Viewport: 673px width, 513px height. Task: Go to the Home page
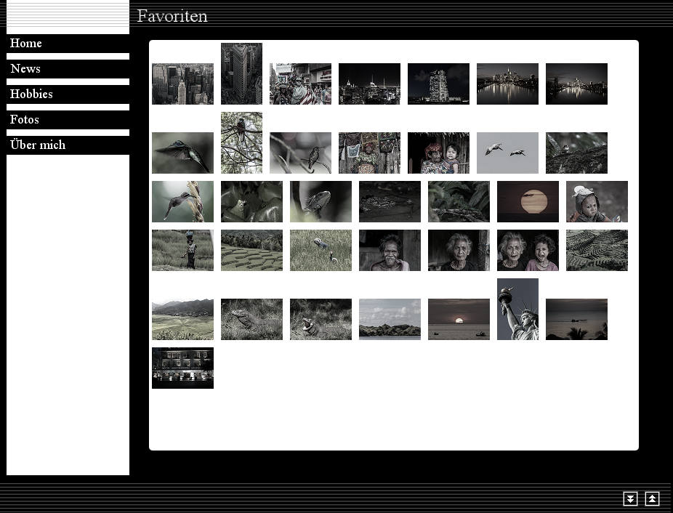[26, 44]
